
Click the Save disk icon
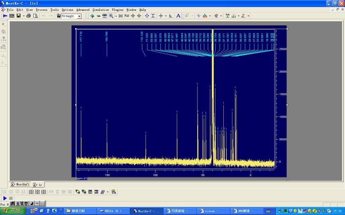(x=19, y=16)
